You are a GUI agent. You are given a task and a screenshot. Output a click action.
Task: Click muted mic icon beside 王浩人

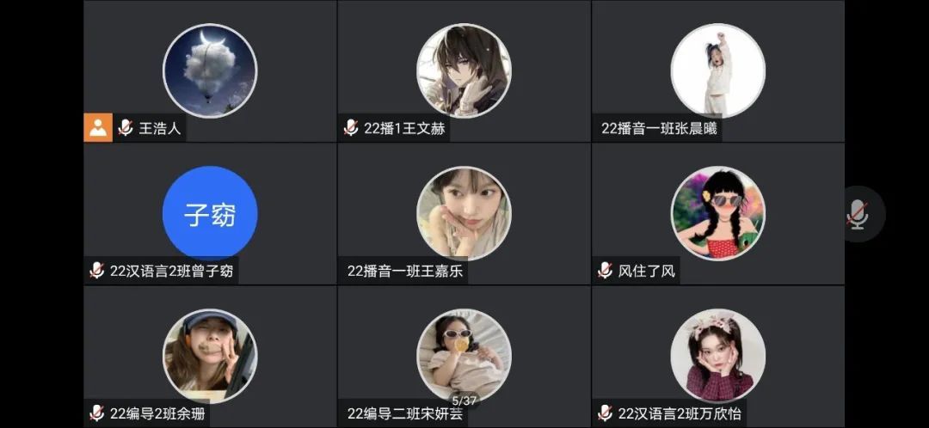125,128
